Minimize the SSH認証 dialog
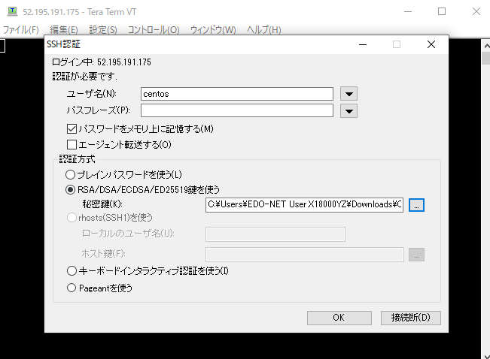The width and height of the screenshot is (490, 359). [x=363, y=44]
